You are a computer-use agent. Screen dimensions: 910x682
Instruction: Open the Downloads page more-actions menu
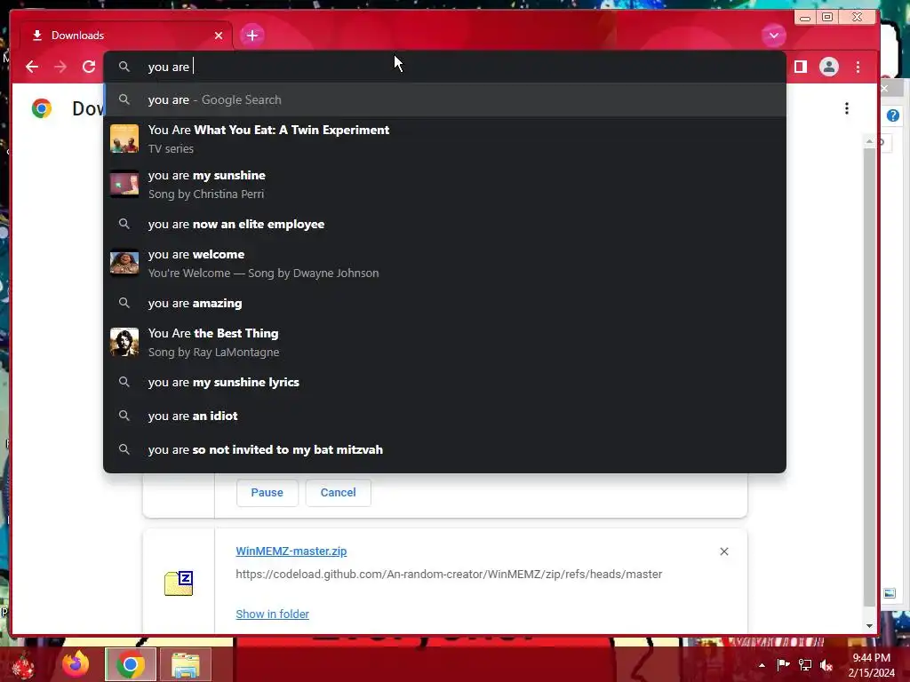pyautogui.click(x=847, y=108)
